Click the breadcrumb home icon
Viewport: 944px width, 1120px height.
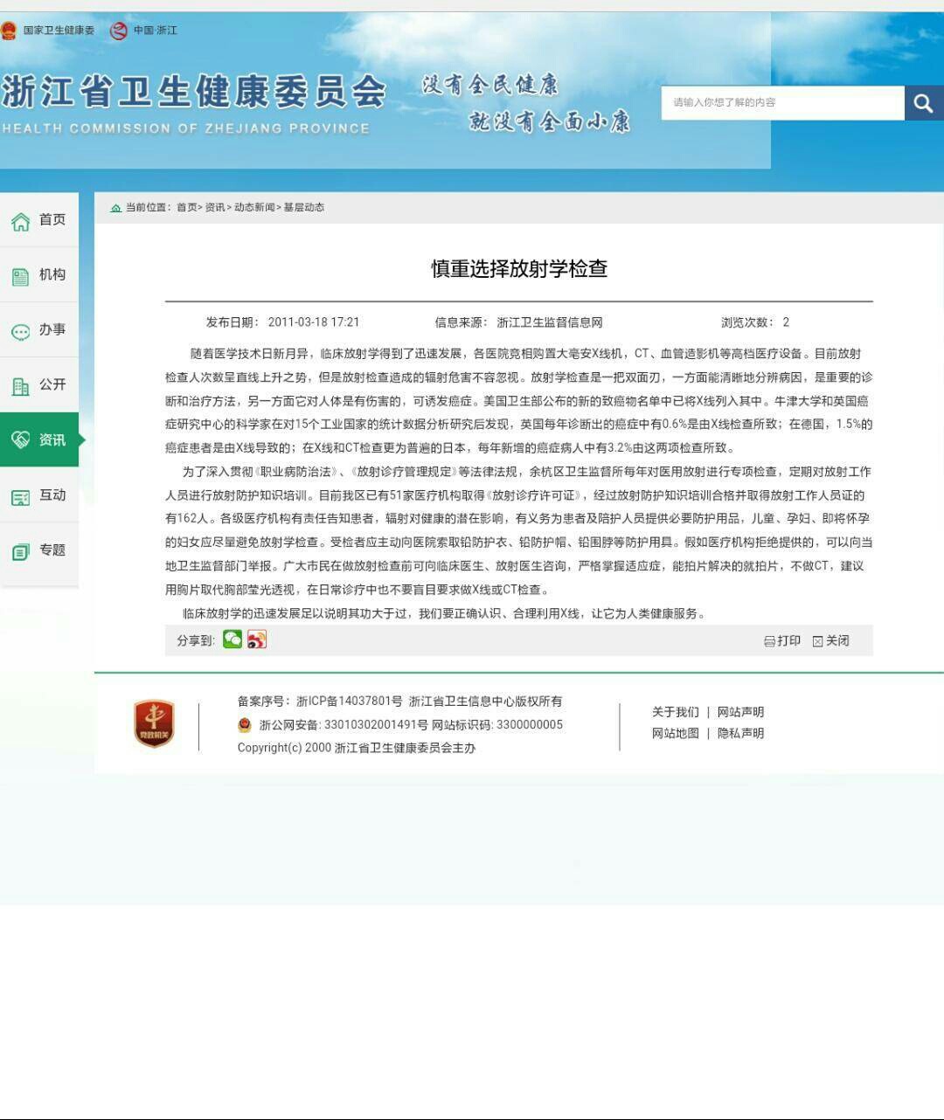[x=115, y=208]
